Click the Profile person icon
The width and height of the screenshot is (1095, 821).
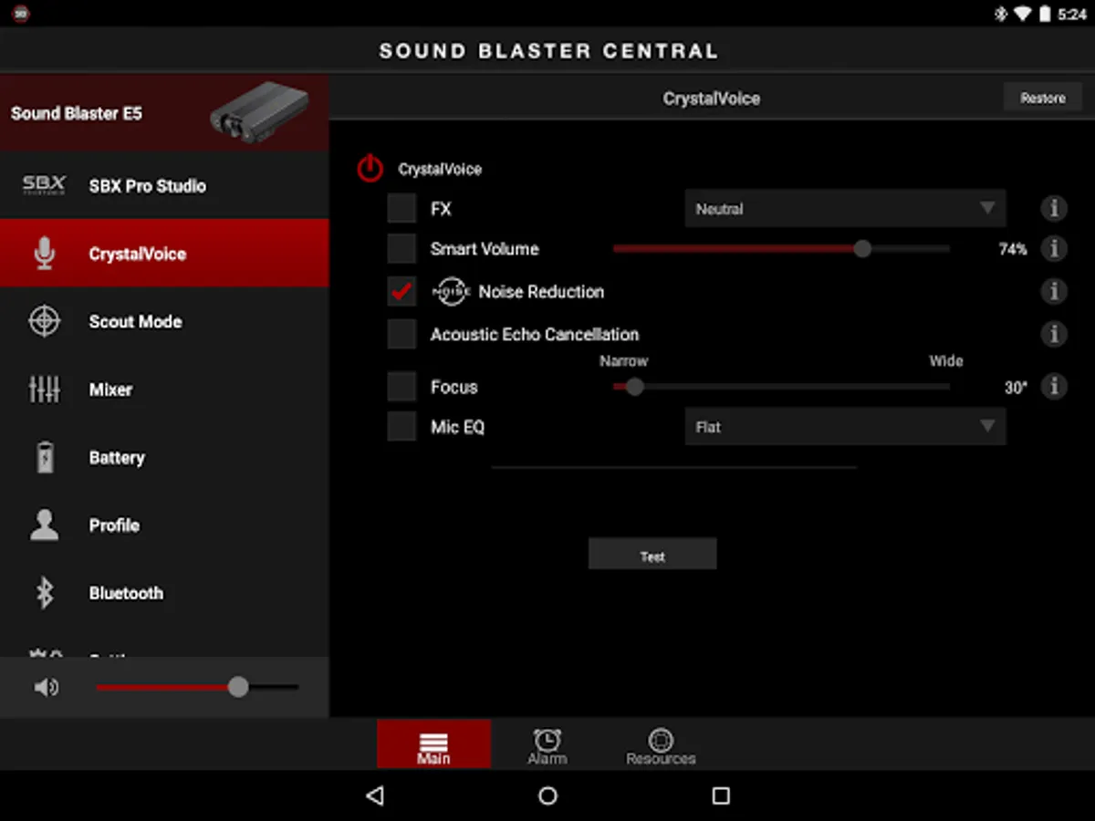pyautogui.click(x=44, y=525)
